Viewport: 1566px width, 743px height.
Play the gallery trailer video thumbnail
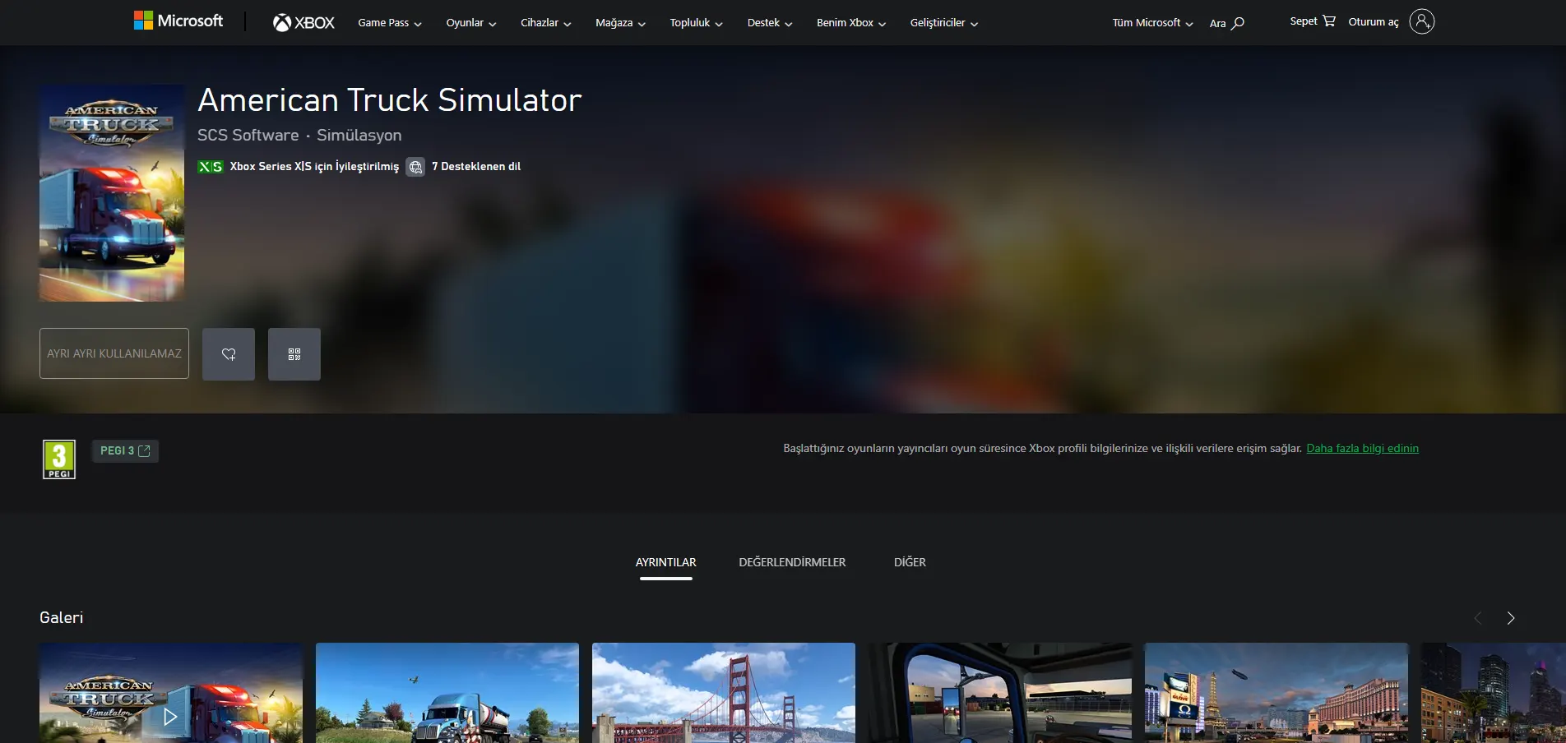[170, 716]
